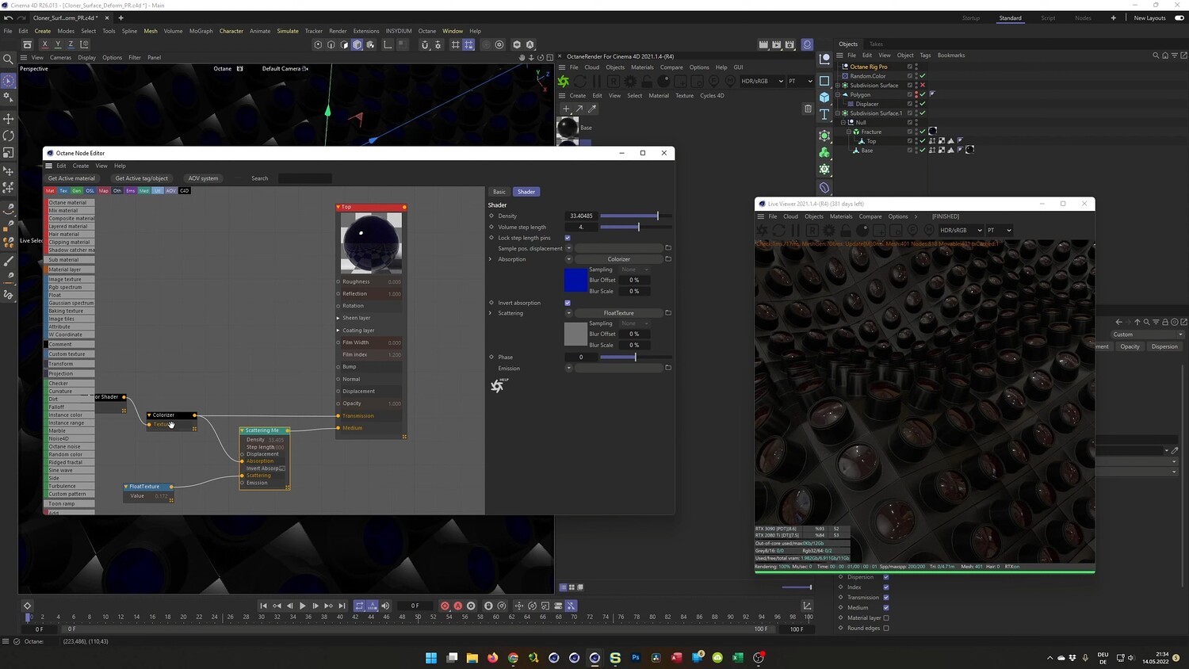The height and width of the screenshot is (669, 1189).
Task: Open HDR/sRGB dropdown in Live Viewer
Action: tap(962, 231)
